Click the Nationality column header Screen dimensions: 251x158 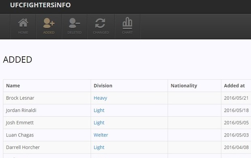pos(194,86)
